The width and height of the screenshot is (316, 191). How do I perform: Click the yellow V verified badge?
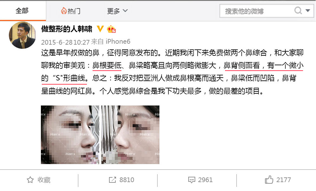tap(100, 29)
